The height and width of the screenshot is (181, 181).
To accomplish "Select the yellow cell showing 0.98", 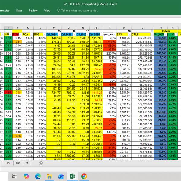I will [17, 93].
